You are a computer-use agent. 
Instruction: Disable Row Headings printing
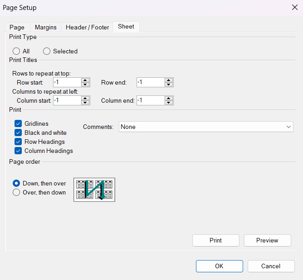tap(18, 142)
